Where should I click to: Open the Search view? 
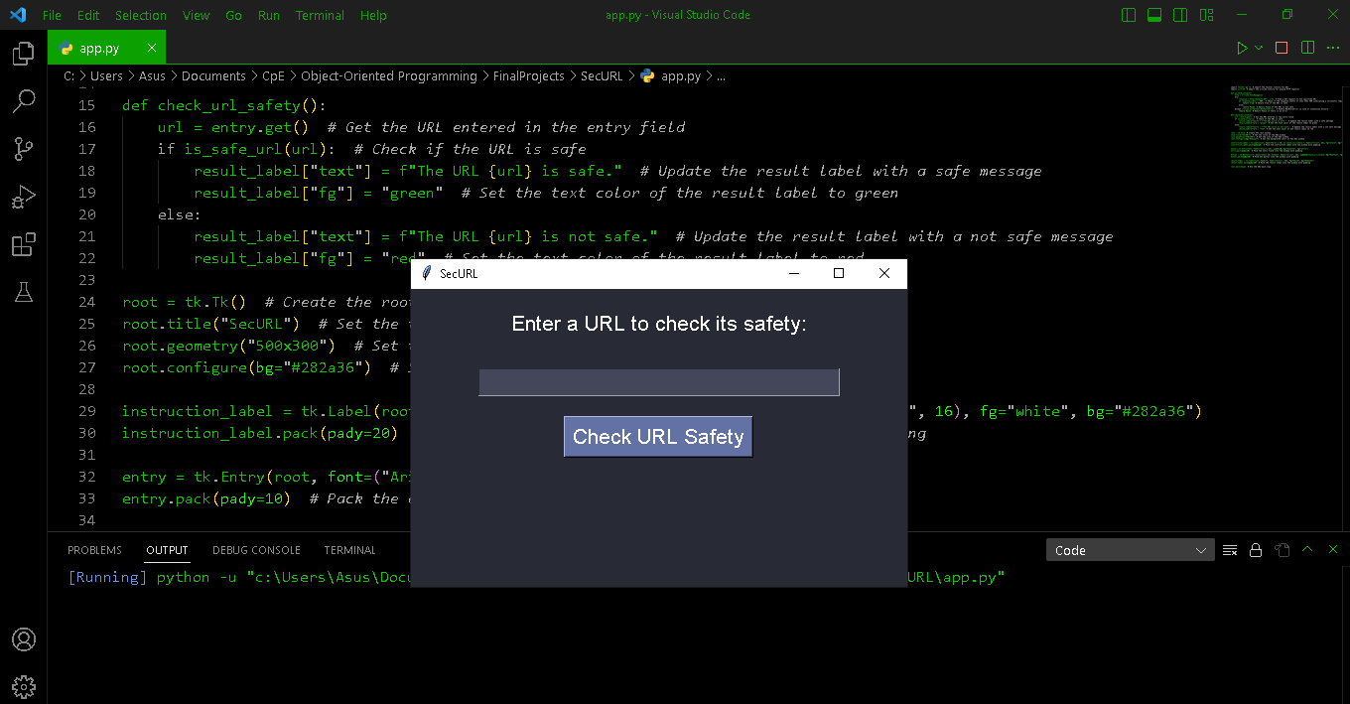(23, 101)
